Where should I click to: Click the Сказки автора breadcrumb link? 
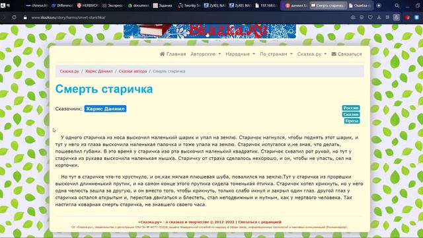[x=133, y=71]
